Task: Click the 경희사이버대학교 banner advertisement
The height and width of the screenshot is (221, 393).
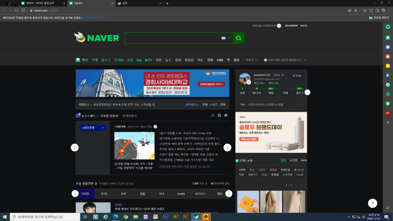Action: pyautogui.click(x=152, y=83)
